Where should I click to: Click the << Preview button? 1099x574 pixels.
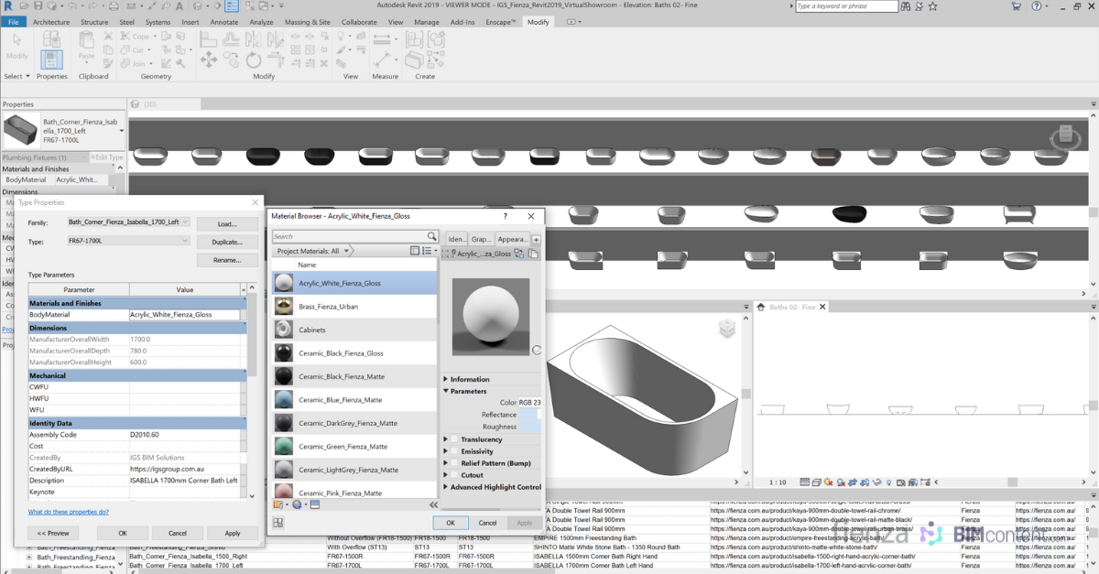pos(53,533)
